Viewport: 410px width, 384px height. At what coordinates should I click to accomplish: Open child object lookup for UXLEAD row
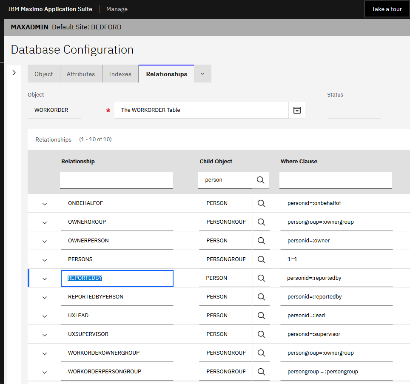261,316
